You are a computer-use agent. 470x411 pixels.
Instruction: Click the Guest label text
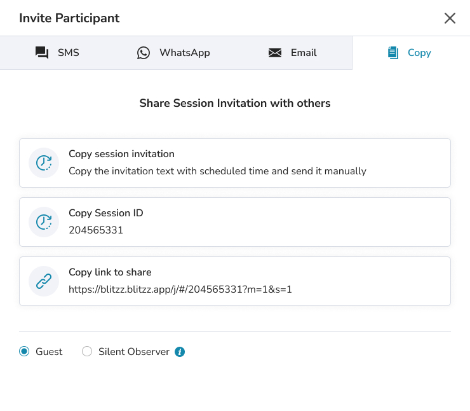point(49,351)
